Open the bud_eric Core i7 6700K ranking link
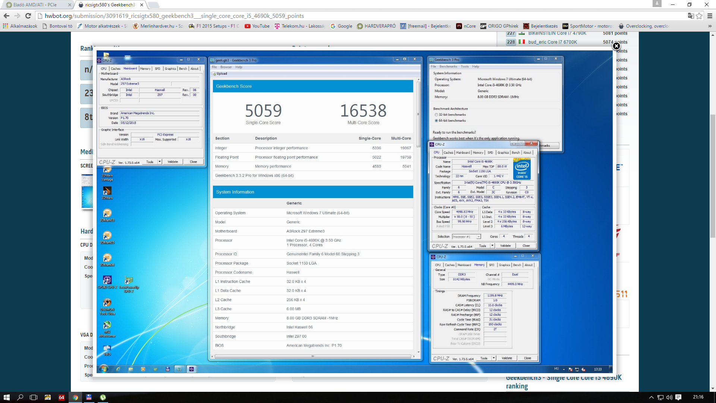Viewport: 716px width, 403px height. [x=552, y=42]
